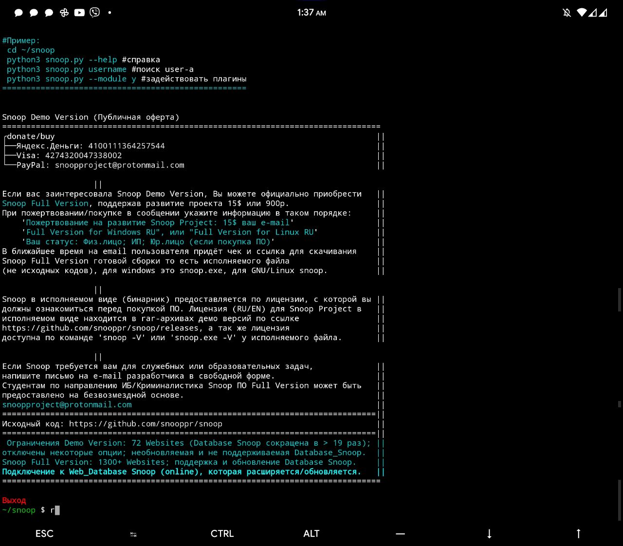Tap 'python3 snoop.py --help' command
623x546 pixels.
62,59
